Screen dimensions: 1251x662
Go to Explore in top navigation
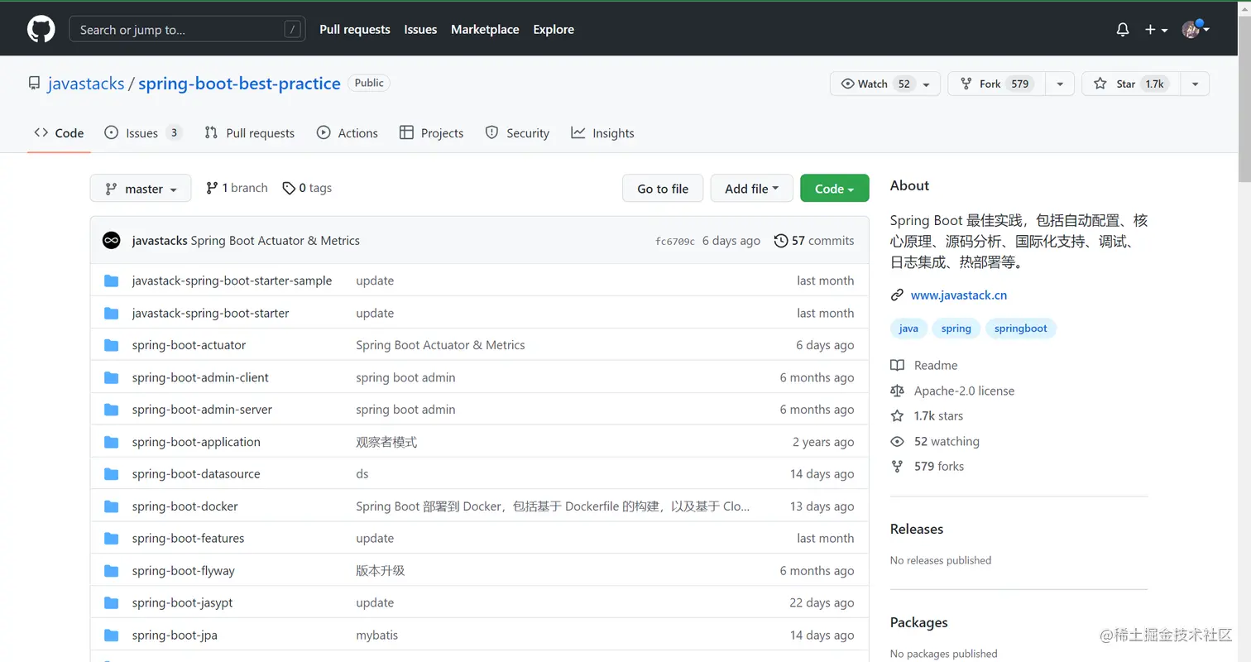coord(554,30)
